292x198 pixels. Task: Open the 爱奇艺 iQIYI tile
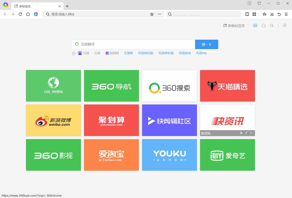tap(227, 155)
